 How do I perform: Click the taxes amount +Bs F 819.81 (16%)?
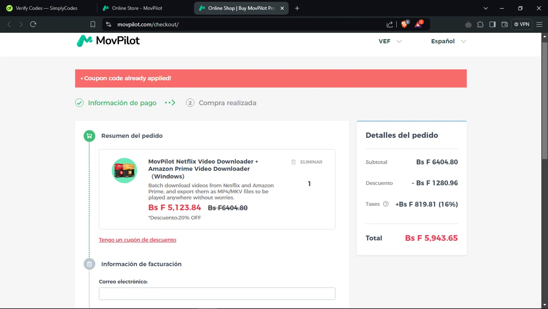[x=427, y=204]
